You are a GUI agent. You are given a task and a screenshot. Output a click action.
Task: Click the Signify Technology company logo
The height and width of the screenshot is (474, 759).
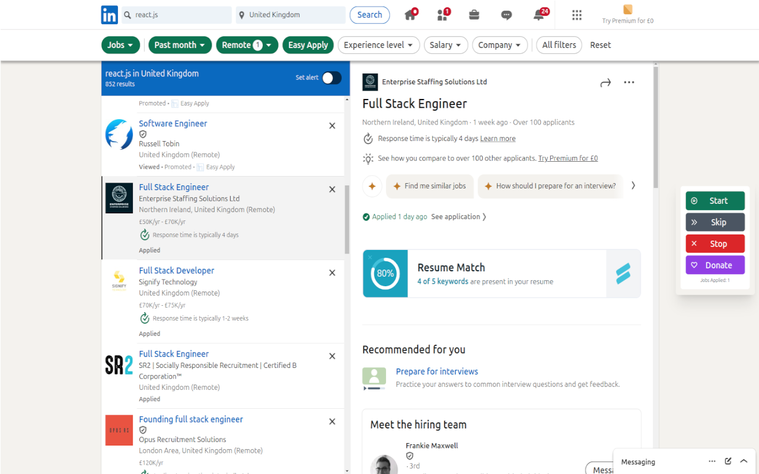(x=119, y=281)
